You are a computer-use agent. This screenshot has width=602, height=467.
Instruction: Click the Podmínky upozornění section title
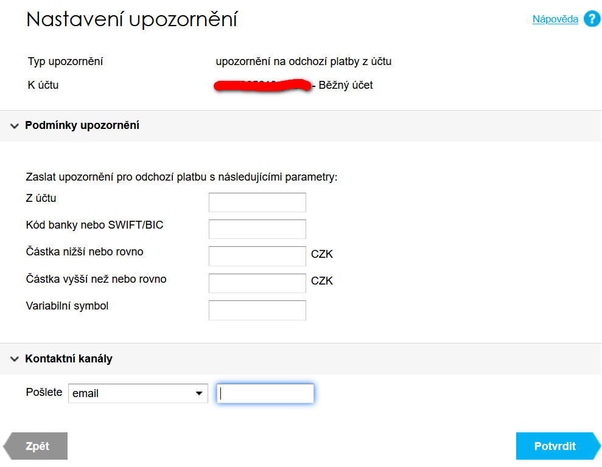click(82, 126)
